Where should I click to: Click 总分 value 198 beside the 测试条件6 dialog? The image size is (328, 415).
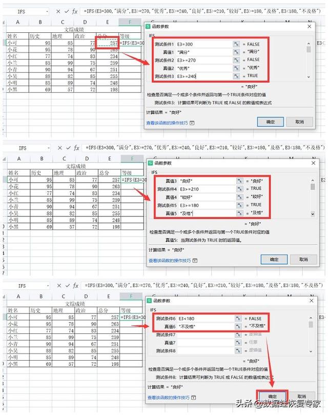(x=109, y=364)
